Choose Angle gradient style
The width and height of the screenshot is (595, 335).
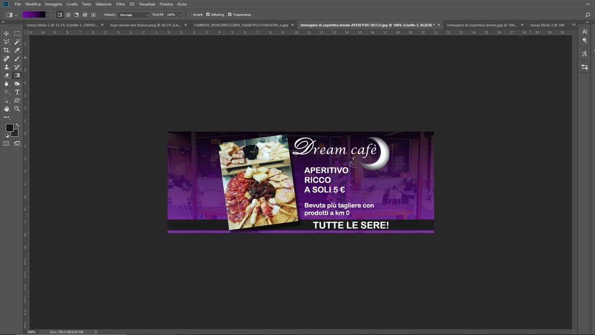[x=76, y=15]
